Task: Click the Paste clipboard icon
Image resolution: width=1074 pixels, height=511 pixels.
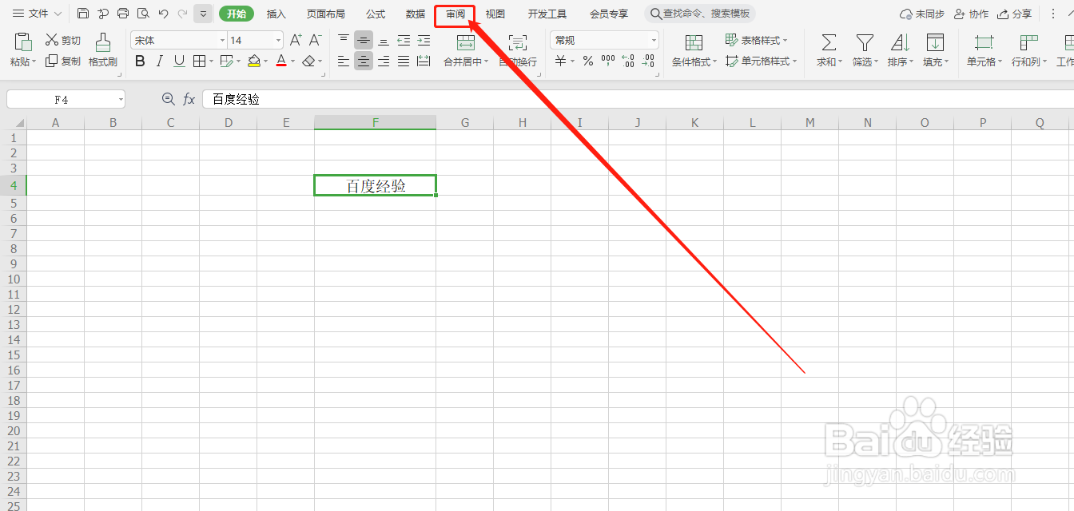Action: coord(23,42)
